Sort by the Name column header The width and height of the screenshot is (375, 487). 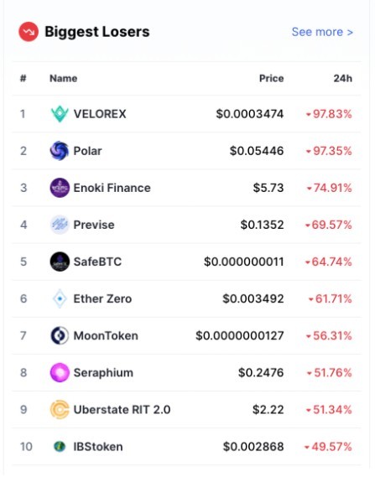[64, 78]
